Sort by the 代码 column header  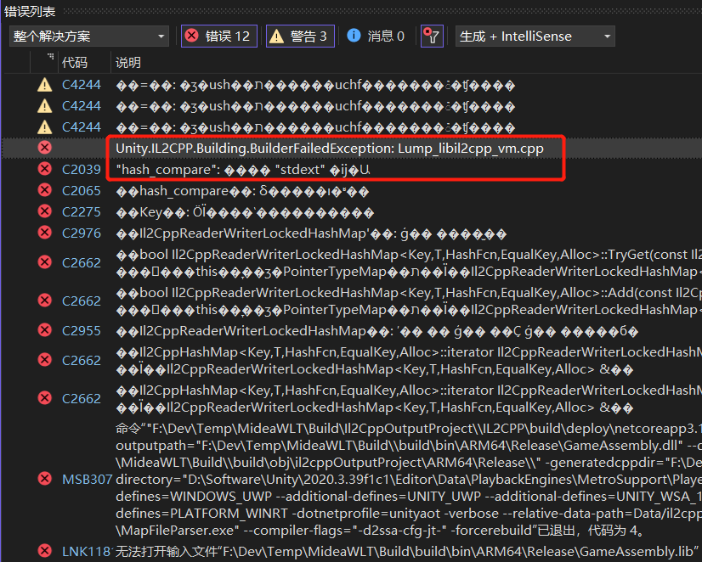[75, 63]
